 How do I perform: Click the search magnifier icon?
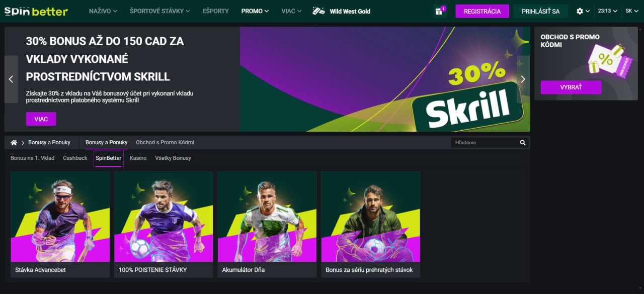coord(523,143)
